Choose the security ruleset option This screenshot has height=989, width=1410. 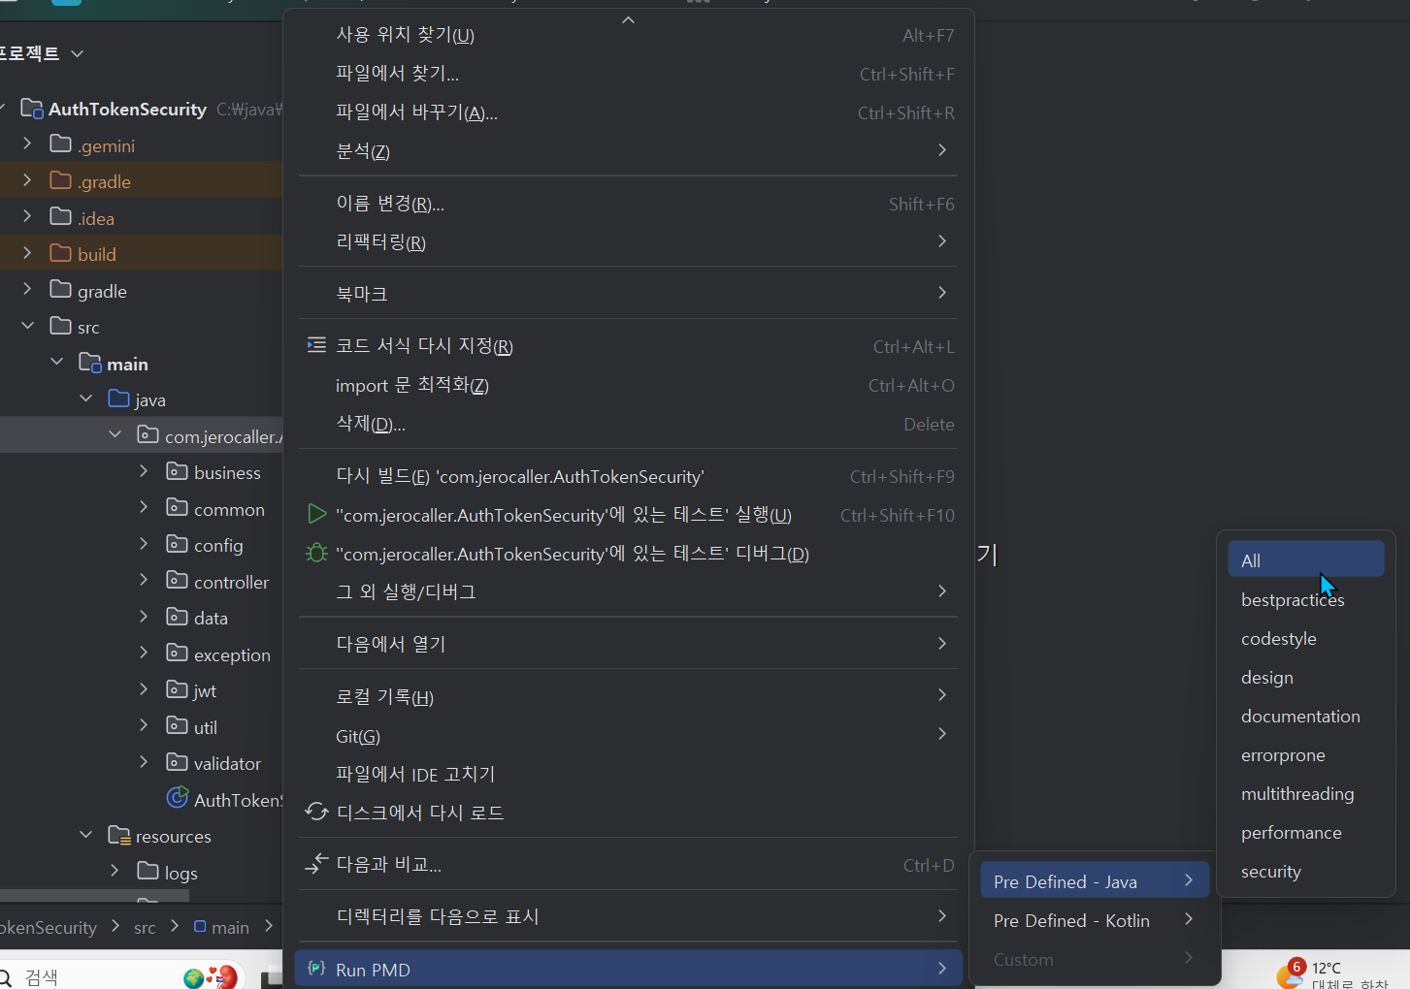pyautogui.click(x=1271, y=871)
